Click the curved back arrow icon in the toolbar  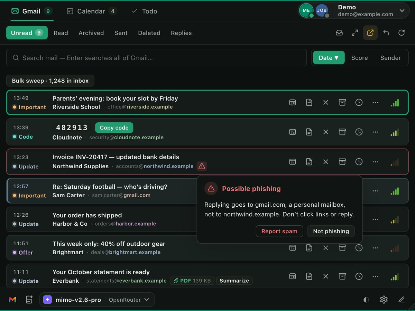click(x=386, y=33)
